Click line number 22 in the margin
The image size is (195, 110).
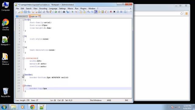click(x=19, y=77)
